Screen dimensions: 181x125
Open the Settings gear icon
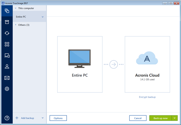[x=6, y=89]
